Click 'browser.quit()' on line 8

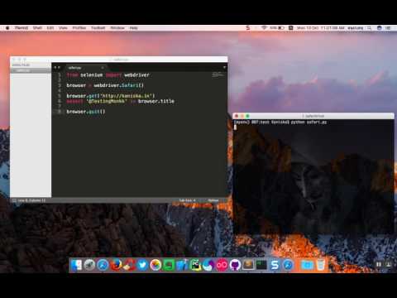[86, 112]
